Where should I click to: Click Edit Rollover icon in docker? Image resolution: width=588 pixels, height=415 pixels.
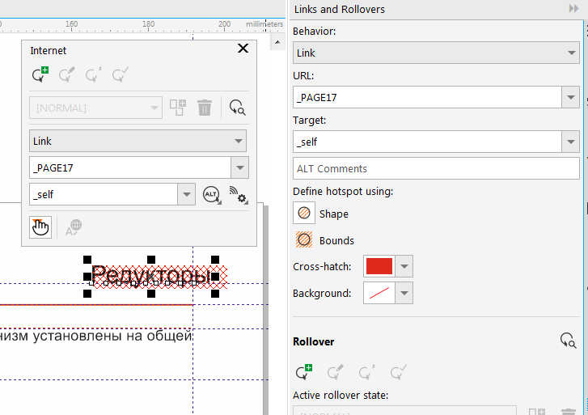336,372
